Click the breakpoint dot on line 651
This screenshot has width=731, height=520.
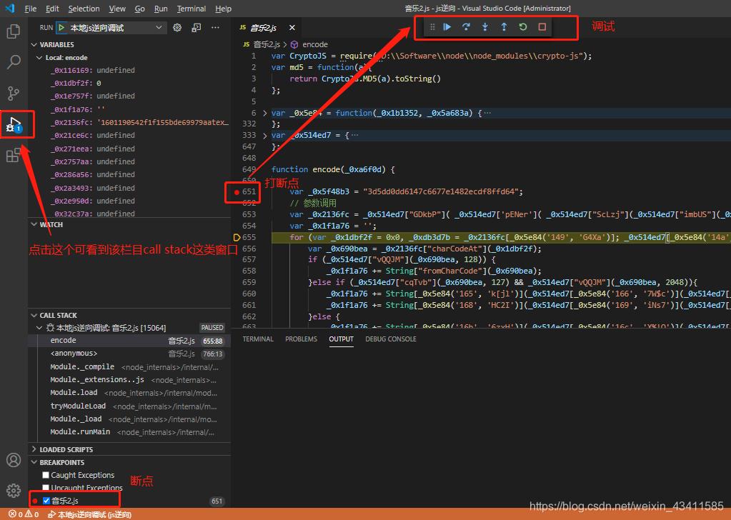pyautogui.click(x=237, y=192)
